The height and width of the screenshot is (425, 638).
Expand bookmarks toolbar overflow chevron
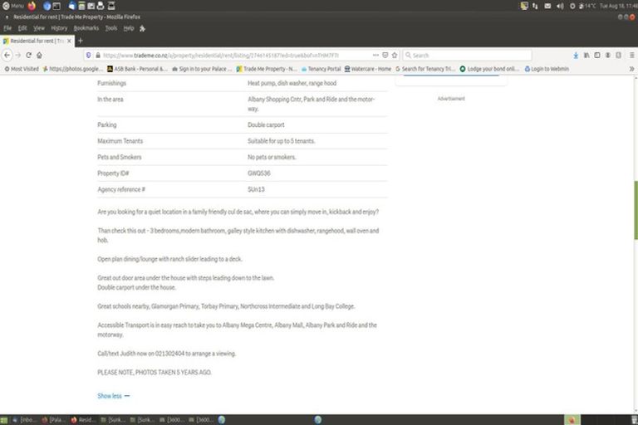pos(631,69)
